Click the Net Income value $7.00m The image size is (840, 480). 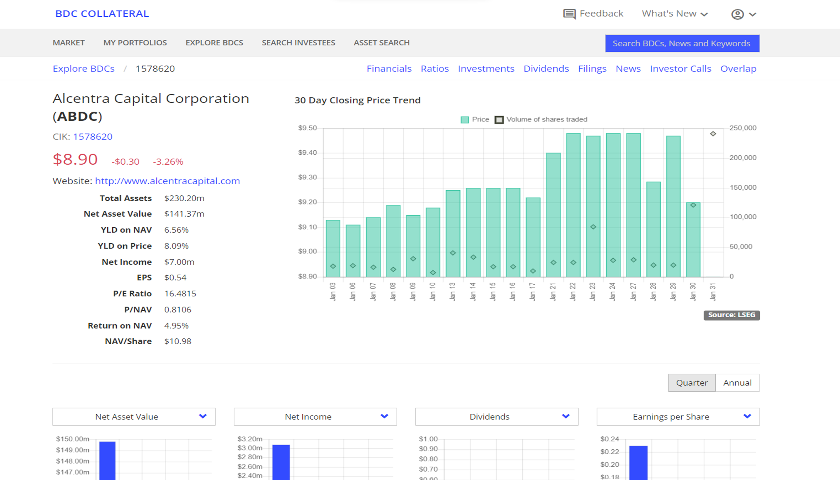[179, 262]
